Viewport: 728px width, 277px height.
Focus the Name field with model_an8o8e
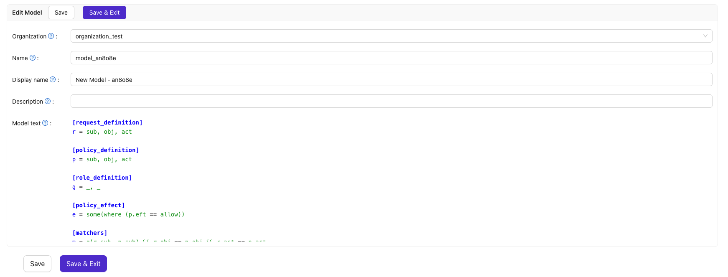pyautogui.click(x=391, y=58)
